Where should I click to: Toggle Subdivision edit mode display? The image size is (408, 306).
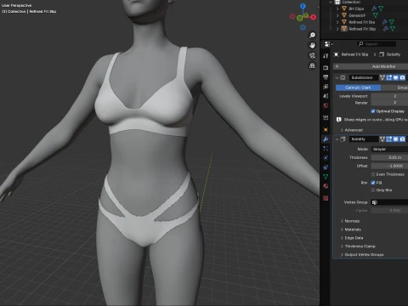tap(389, 77)
